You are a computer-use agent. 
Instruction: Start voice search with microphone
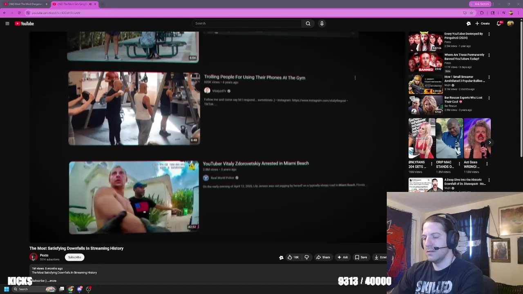click(x=322, y=23)
